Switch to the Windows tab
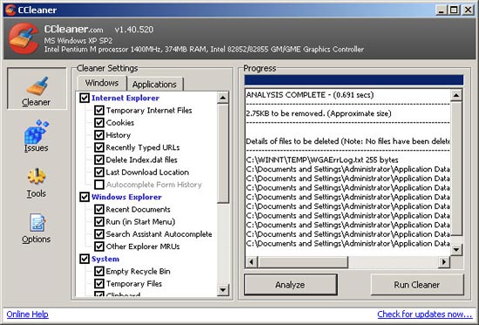The height and width of the screenshot is (325, 479). [x=102, y=83]
